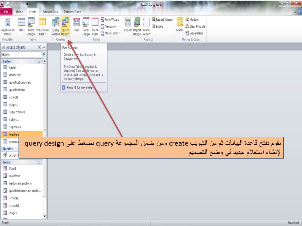Launch the Form Wizard
302x226 pixels.
pos(110,19)
